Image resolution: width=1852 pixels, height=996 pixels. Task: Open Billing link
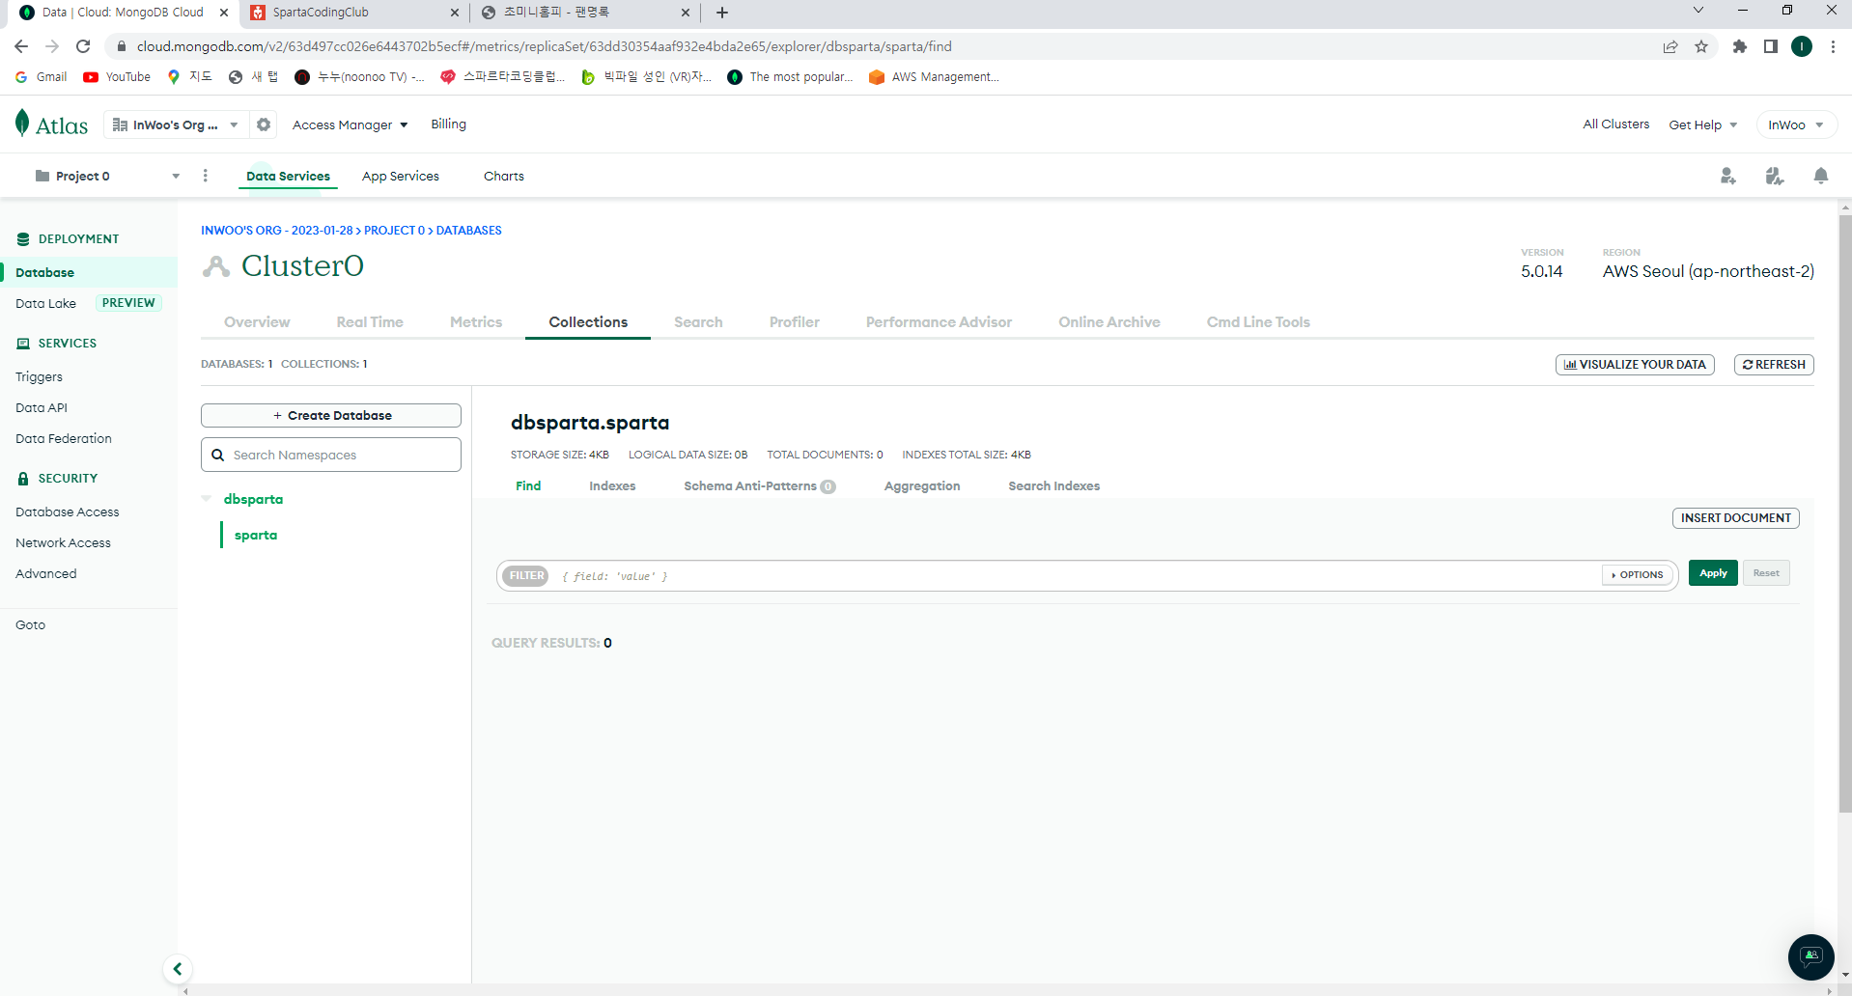[x=448, y=124]
